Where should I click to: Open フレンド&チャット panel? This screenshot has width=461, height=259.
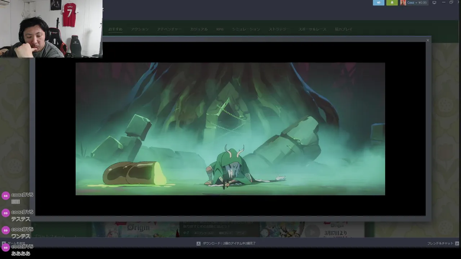tap(440, 244)
